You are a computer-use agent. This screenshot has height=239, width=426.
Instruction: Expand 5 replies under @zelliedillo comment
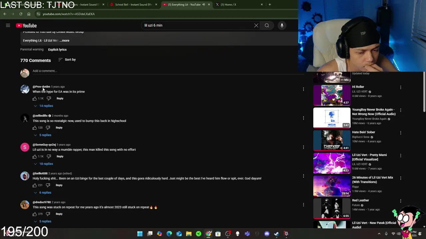pos(42,135)
